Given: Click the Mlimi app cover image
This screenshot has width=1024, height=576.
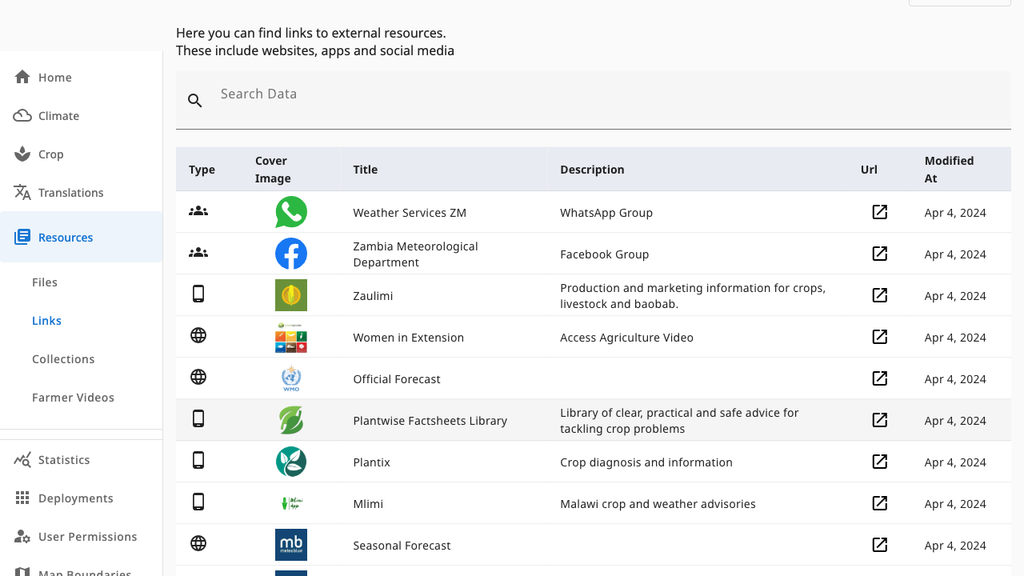Looking at the screenshot, I should coord(291,503).
